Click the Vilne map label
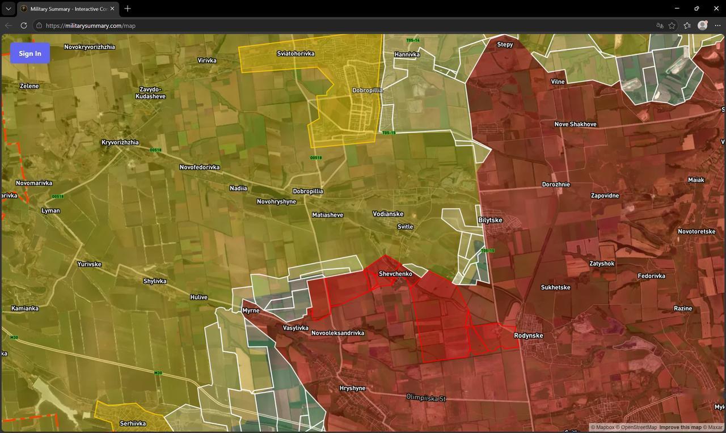This screenshot has height=433, width=726. (x=558, y=82)
